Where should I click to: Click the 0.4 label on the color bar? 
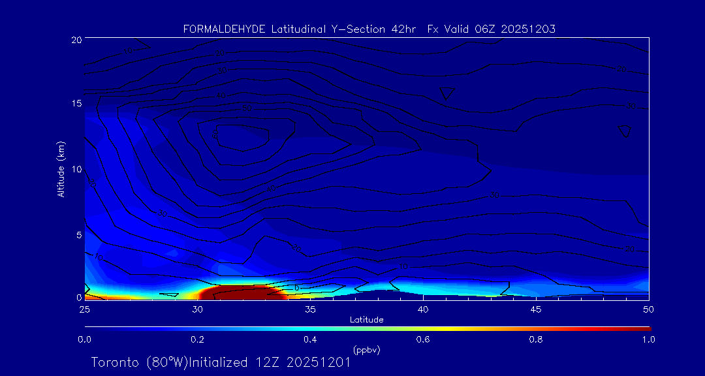click(x=310, y=339)
